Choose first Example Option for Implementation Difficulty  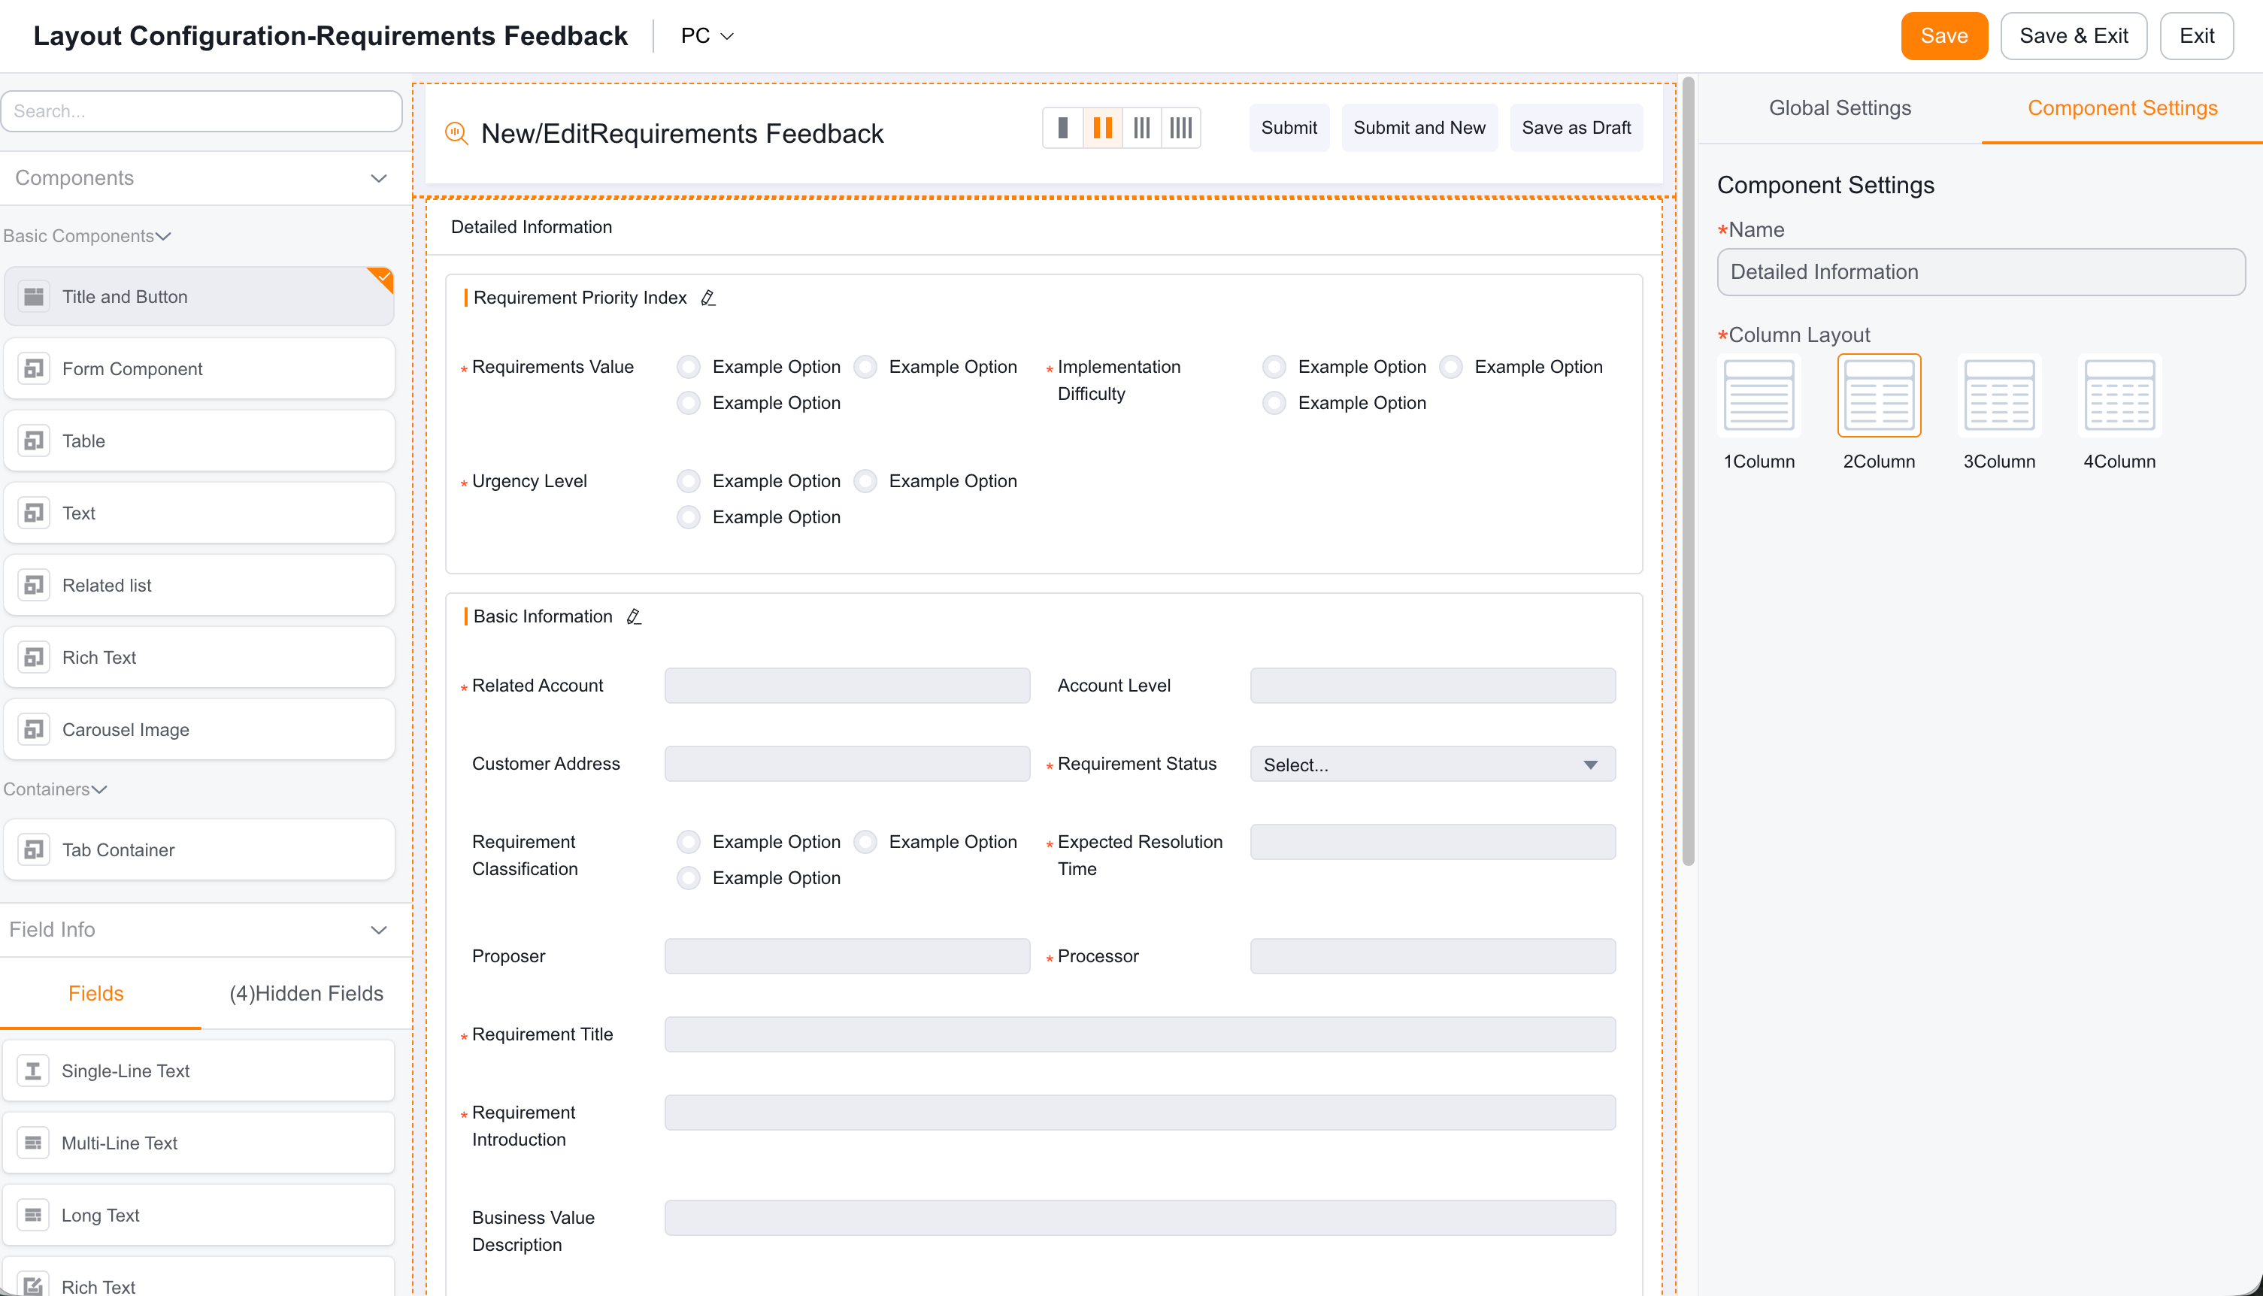point(1274,367)
